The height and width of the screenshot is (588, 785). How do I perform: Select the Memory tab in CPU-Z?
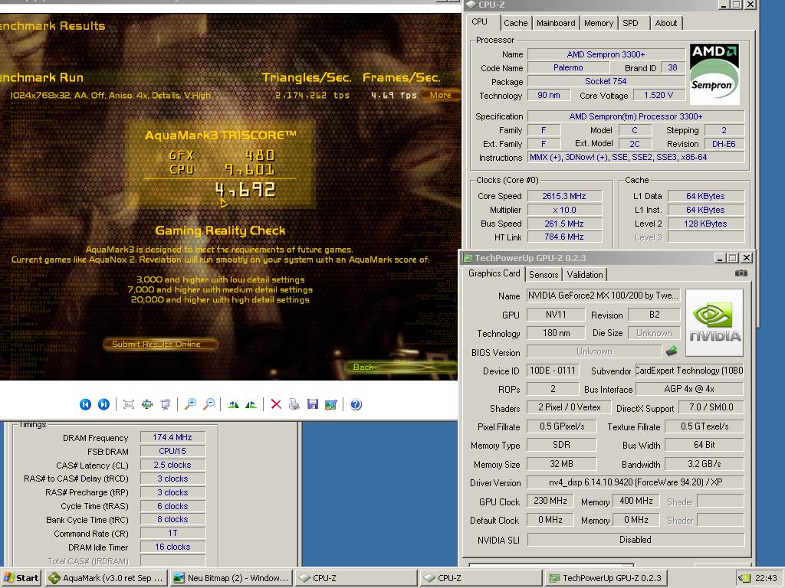point(598,23)
